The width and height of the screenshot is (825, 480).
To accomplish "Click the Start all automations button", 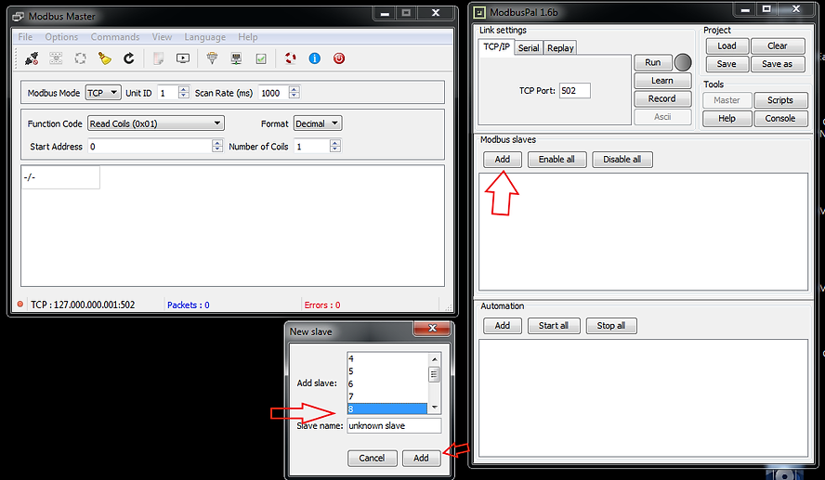I will pyautogui.click(x=554, y=326).
